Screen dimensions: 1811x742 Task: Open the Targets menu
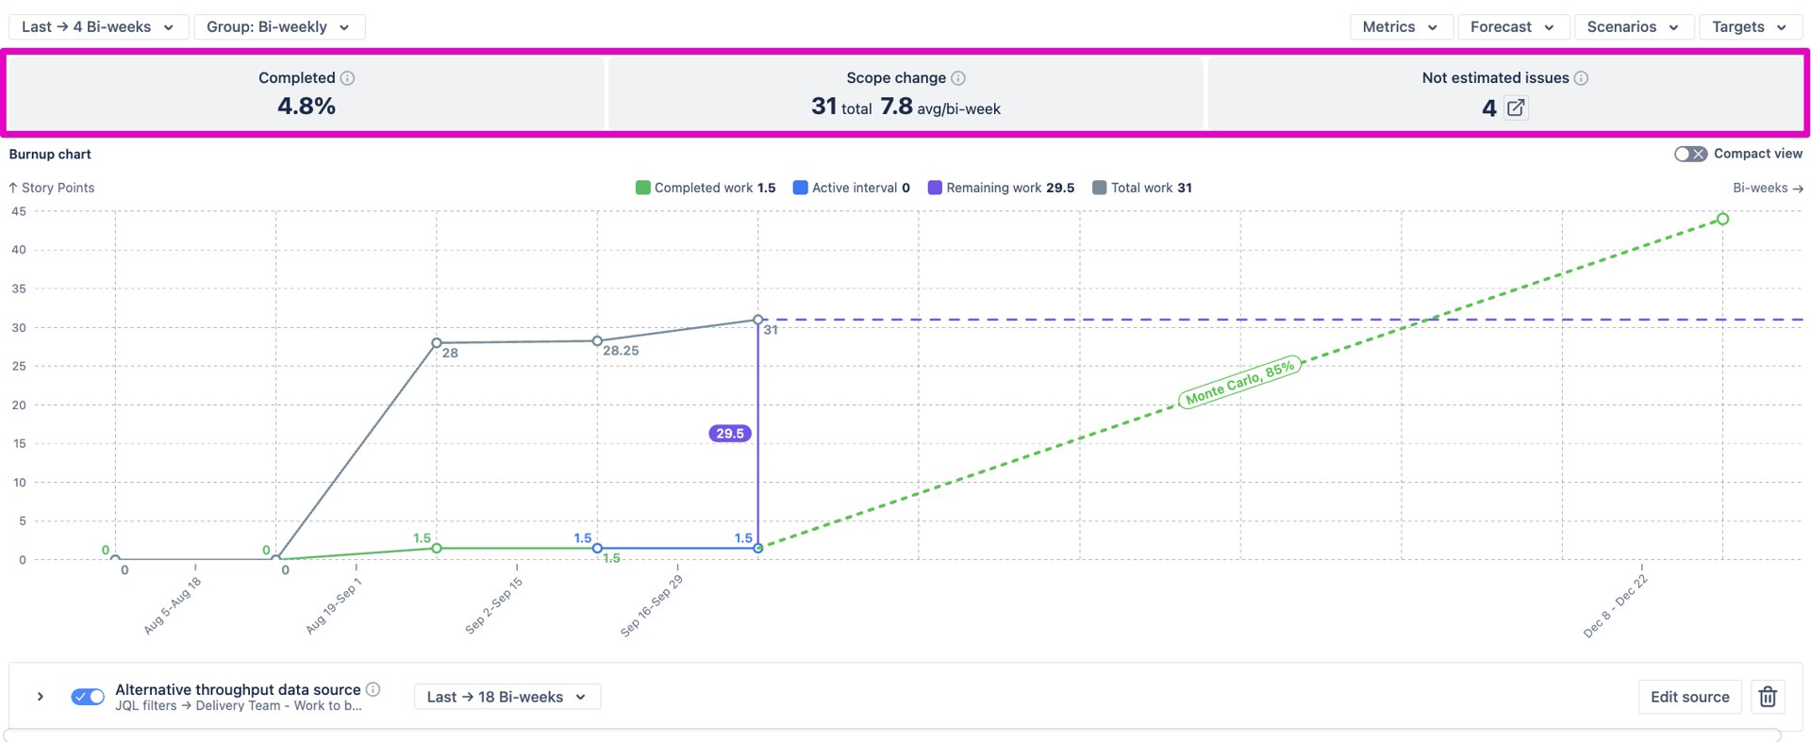click(x=1750, y=27)
